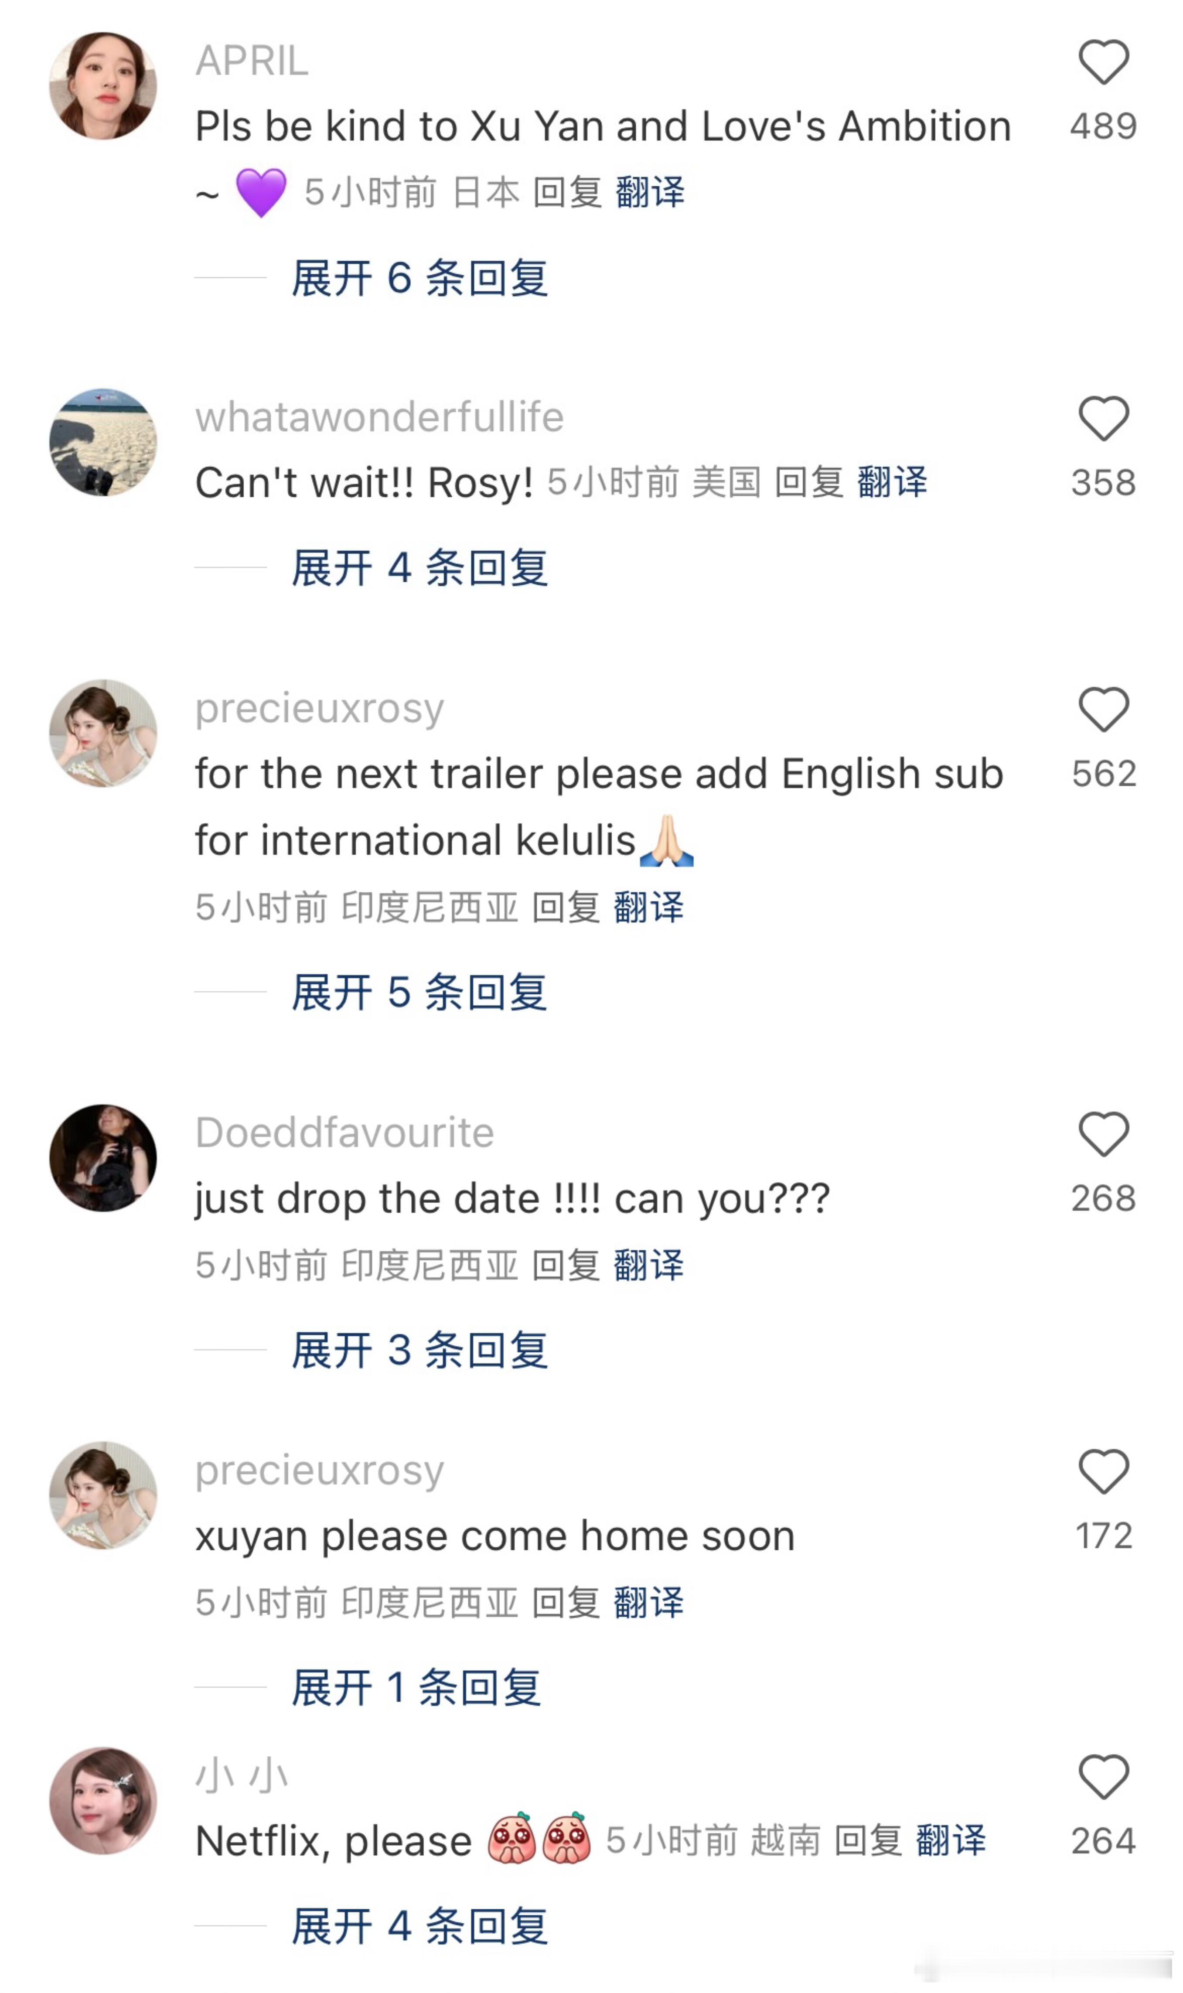Open Doeddfavourite username profile
Viewport: 1183px width, 1993px height.
(344, 1133)
